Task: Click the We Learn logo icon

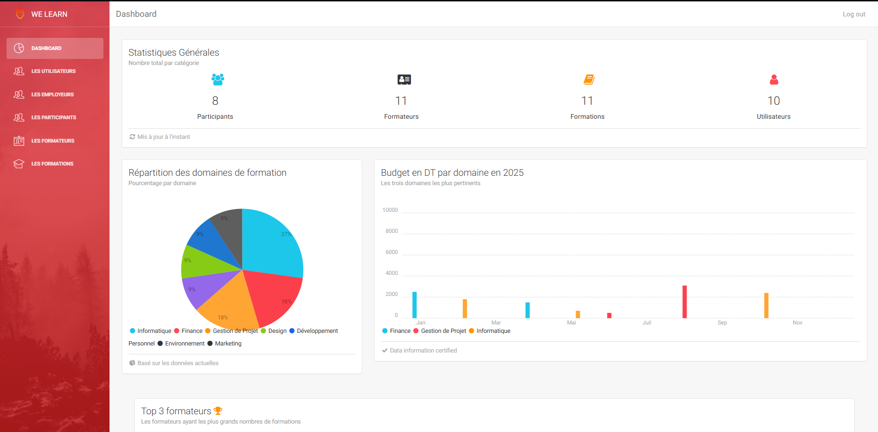Action: pyautogui.click(x=20, y=14)
